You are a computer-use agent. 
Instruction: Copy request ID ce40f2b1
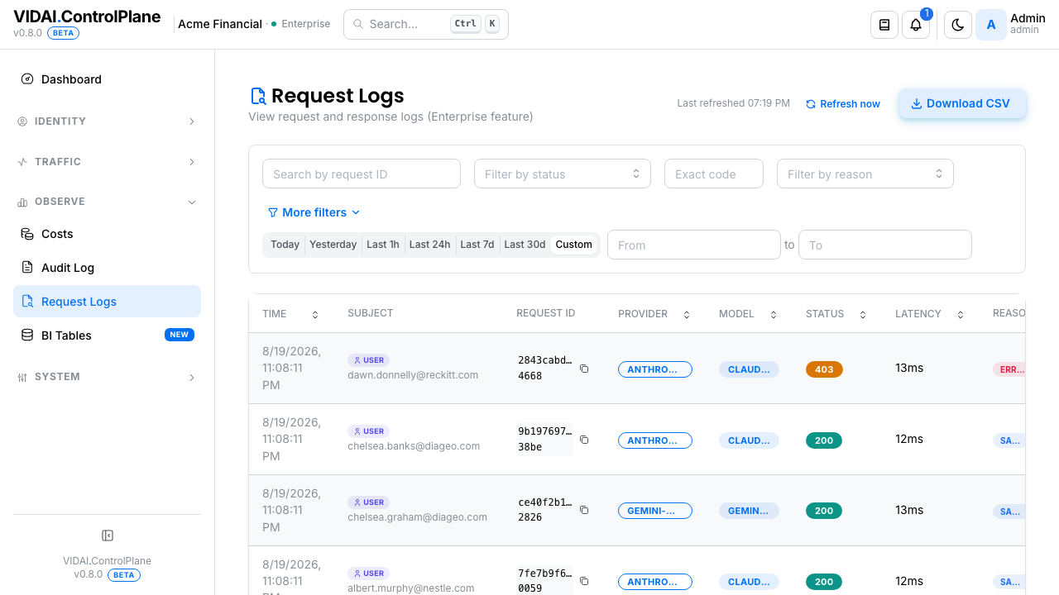tap(584, 511)
